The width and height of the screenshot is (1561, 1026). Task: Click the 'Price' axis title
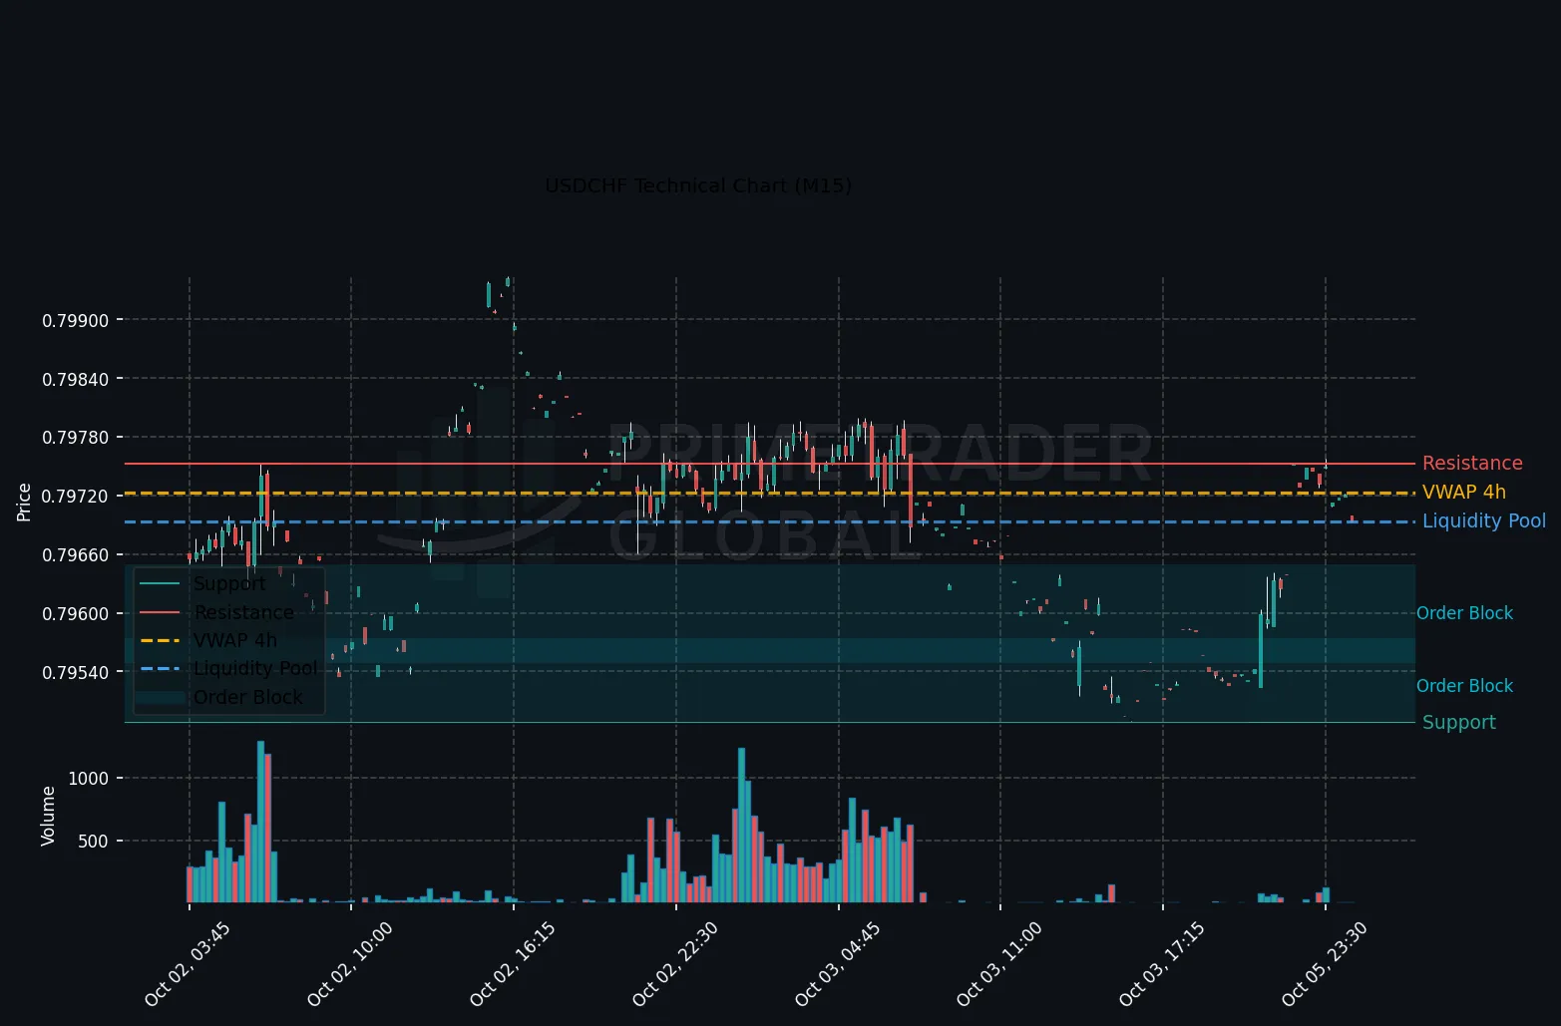(25, 502)
